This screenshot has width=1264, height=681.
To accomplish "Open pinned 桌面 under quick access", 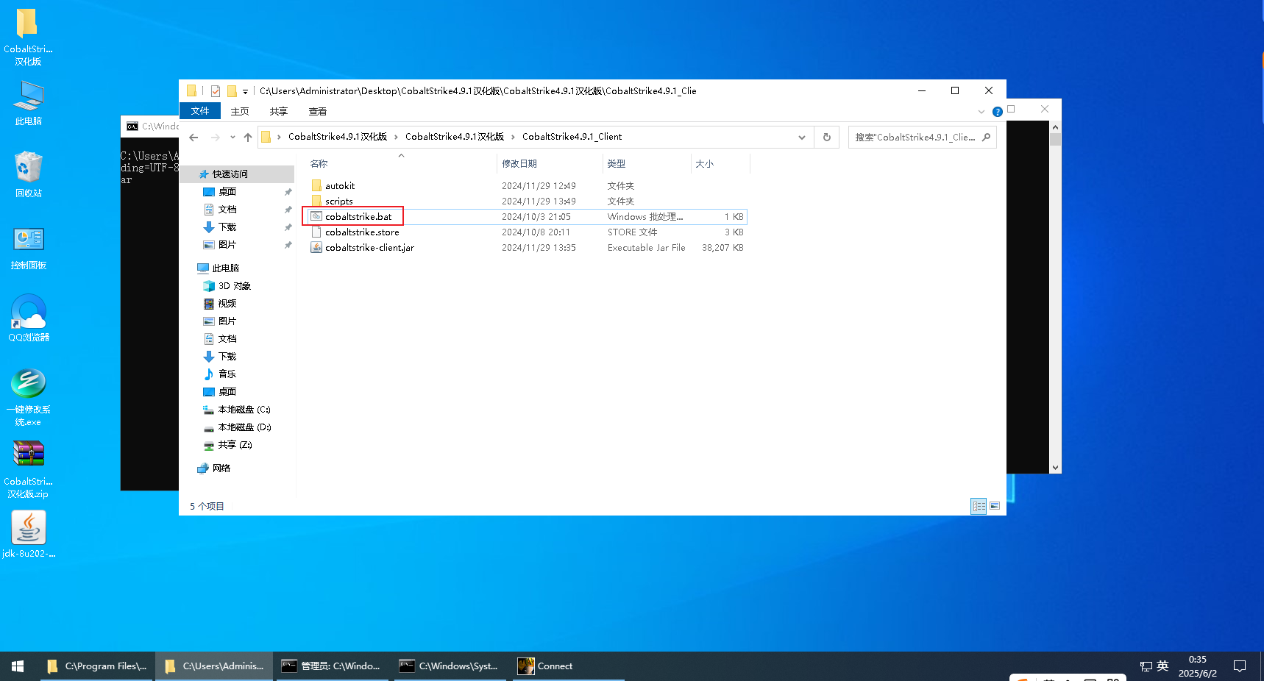I will 227,192.
